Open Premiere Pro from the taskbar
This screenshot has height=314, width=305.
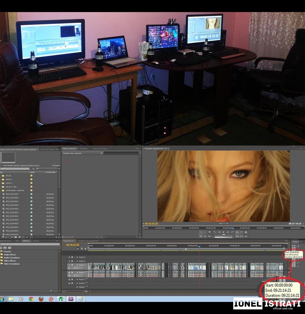71,299
